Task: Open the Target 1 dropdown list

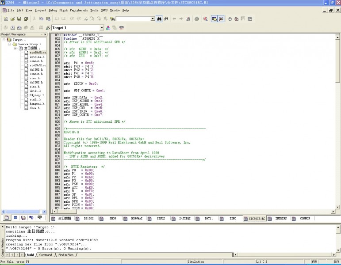Action: point(101,28)
